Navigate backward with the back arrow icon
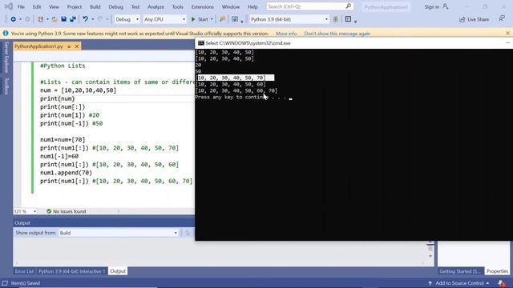513x288 pixels. 13,19
